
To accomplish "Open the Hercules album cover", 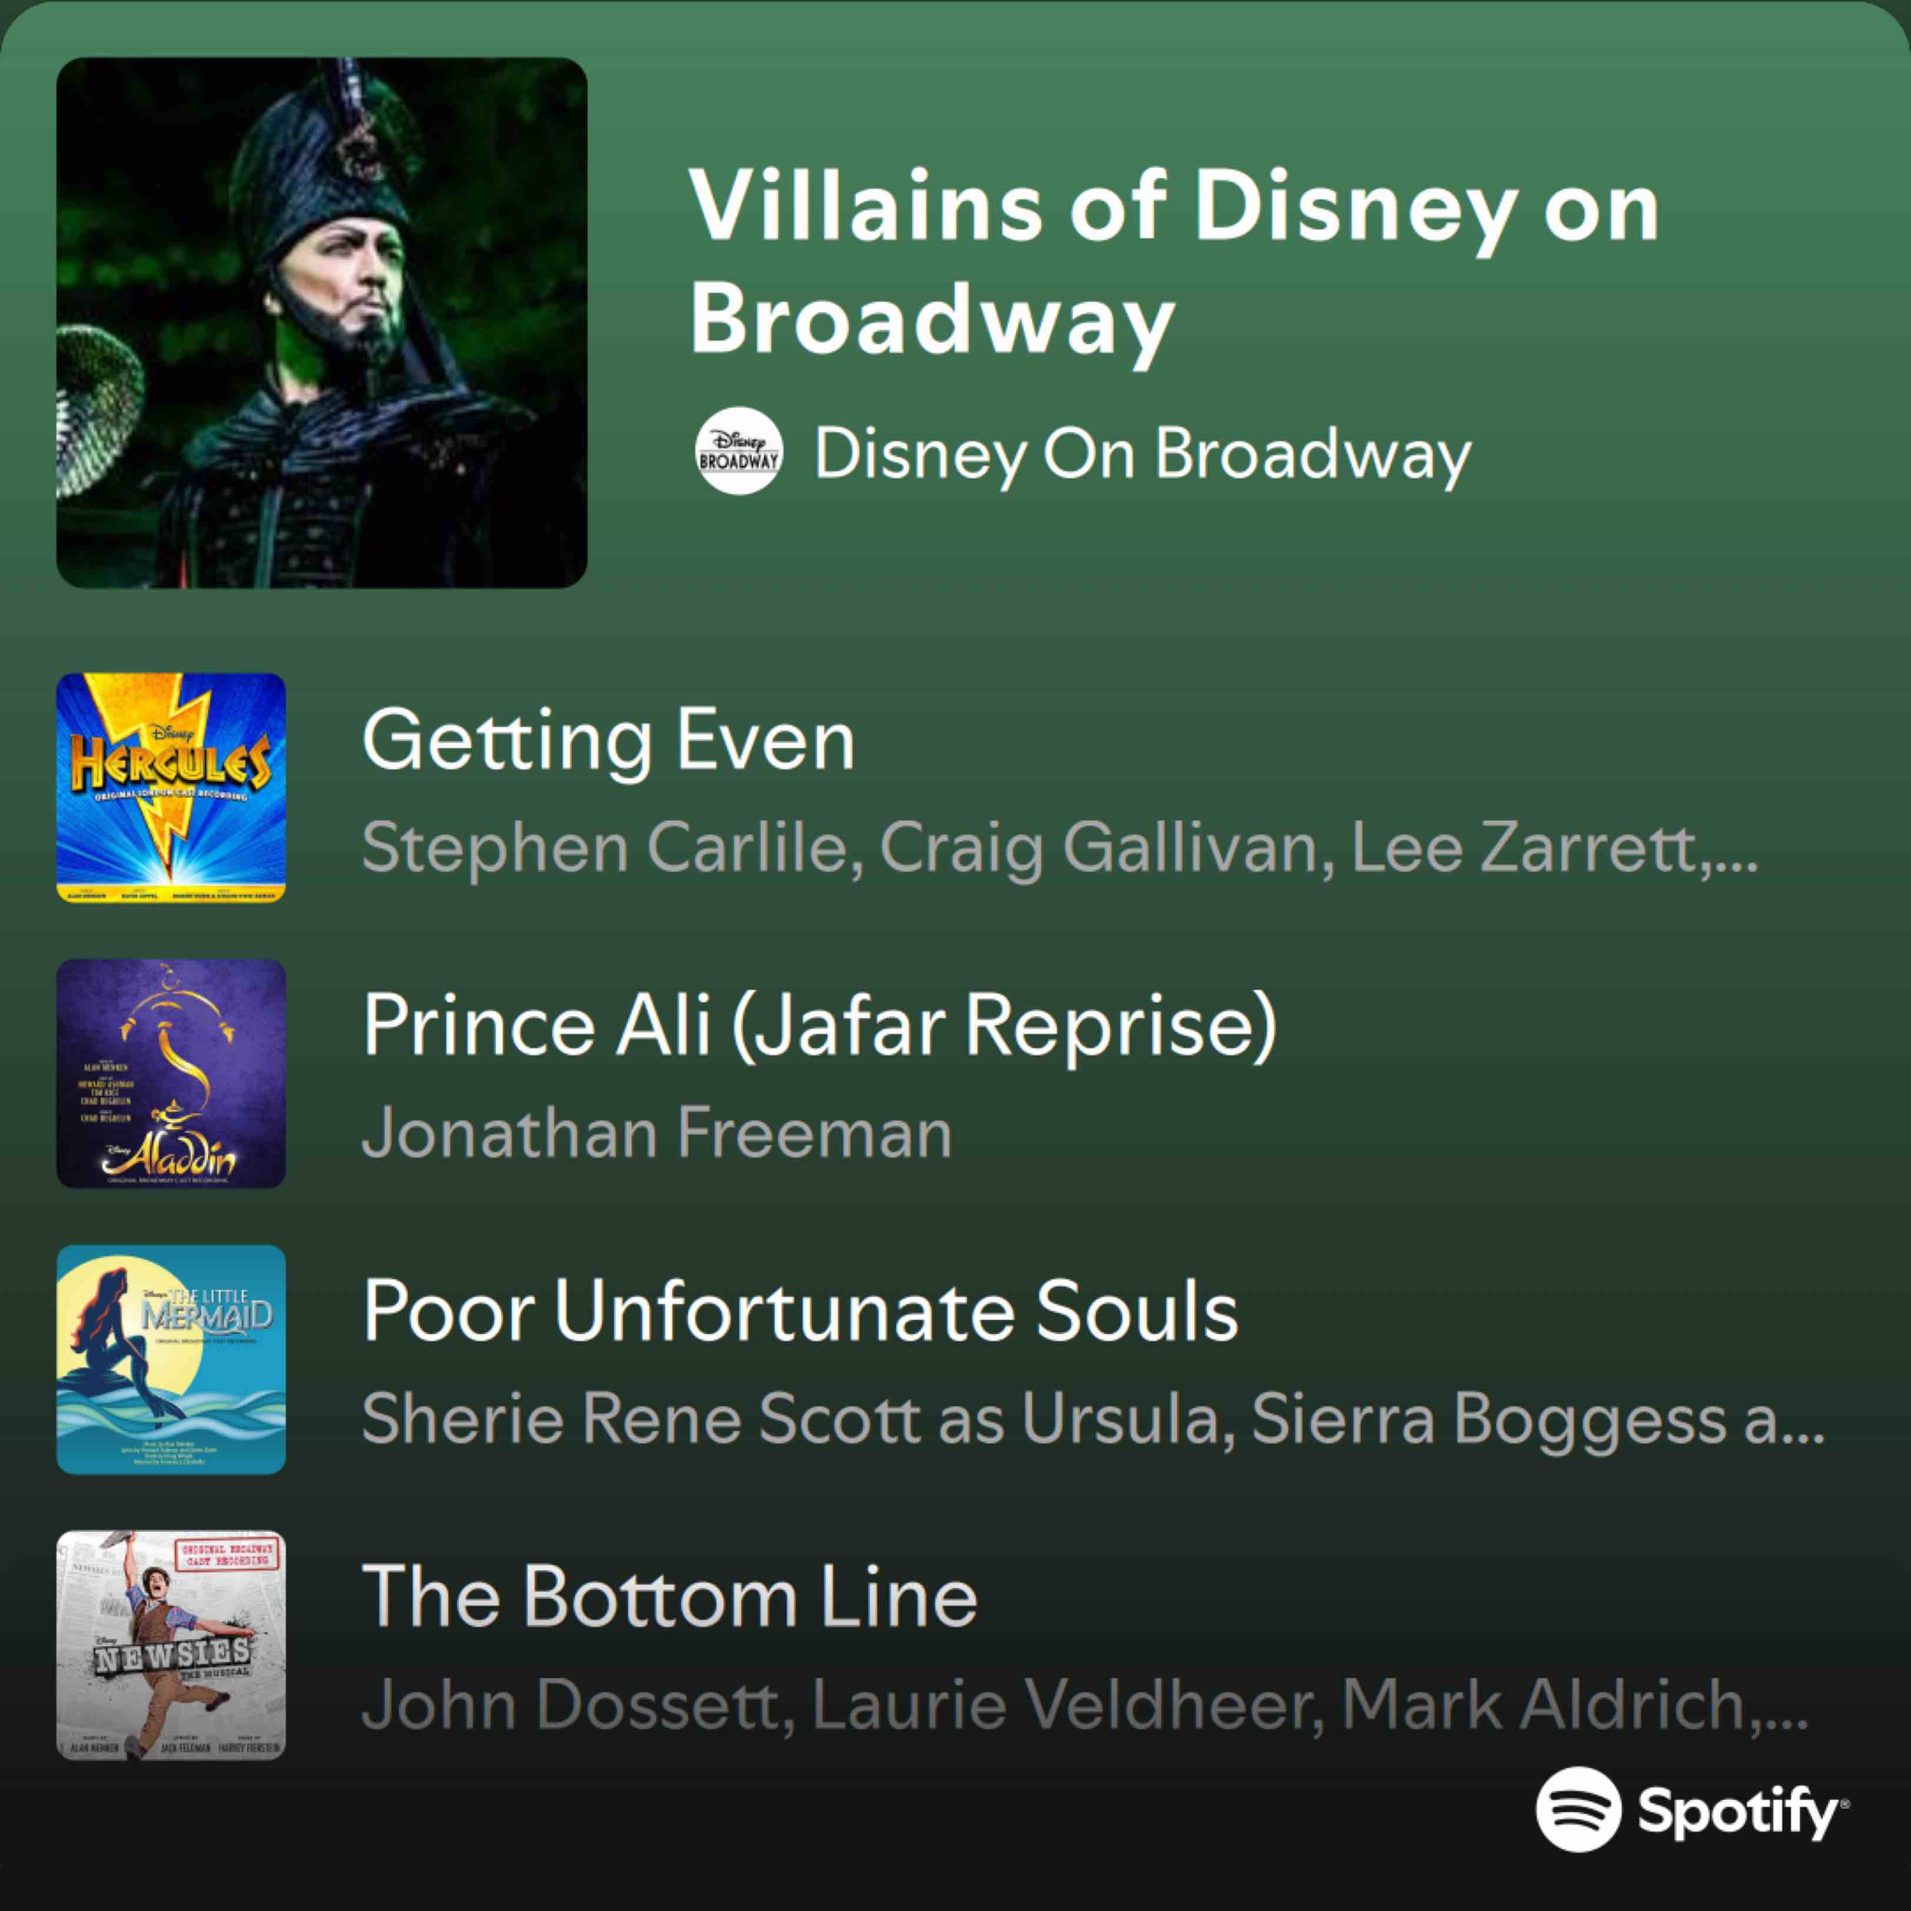I will tap(171, 788).
